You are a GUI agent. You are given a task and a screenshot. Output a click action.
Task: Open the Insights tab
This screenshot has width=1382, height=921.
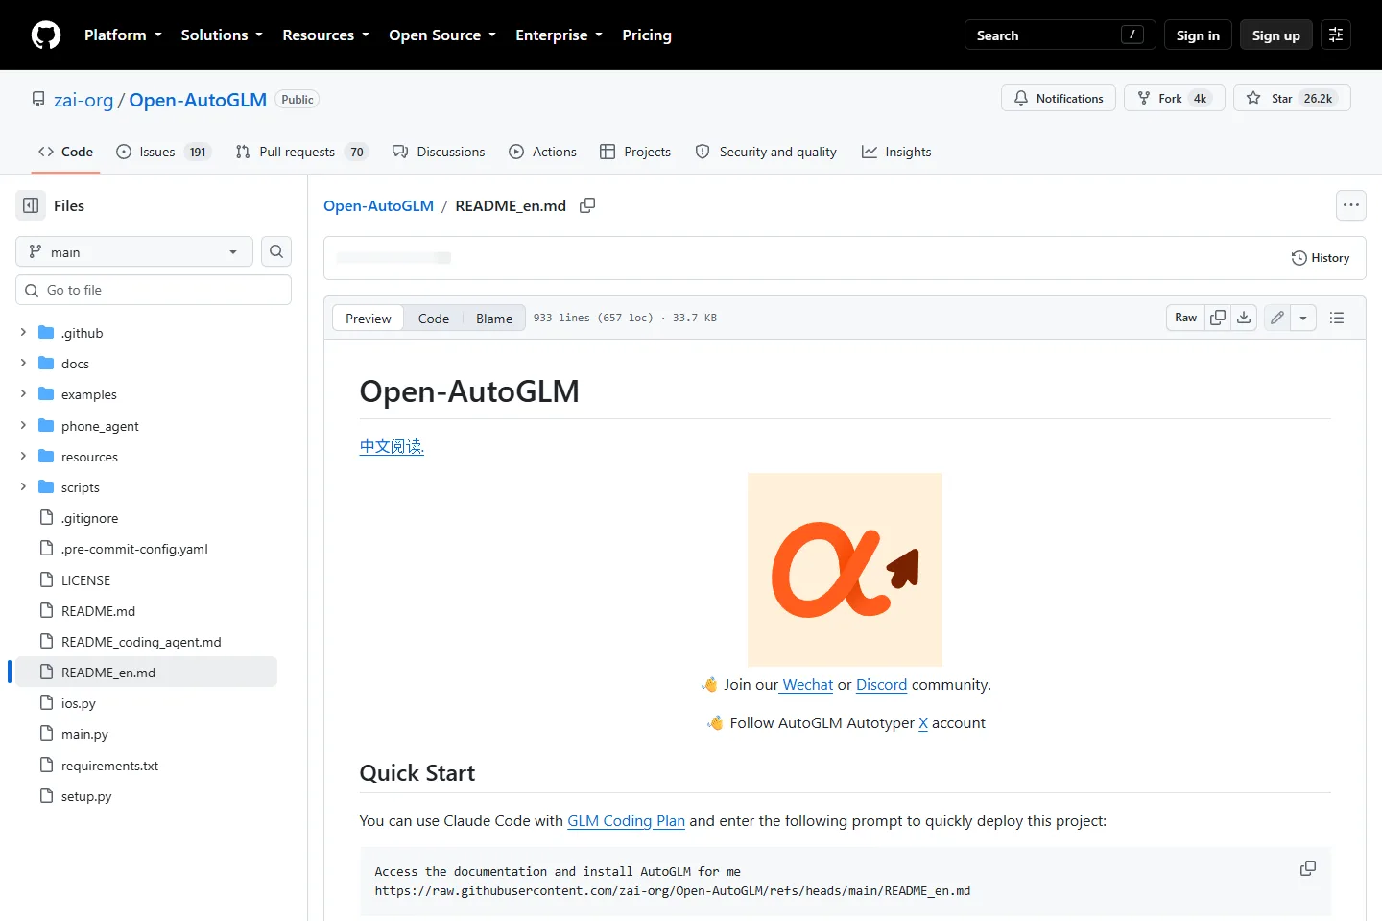[x=896, y=152]
